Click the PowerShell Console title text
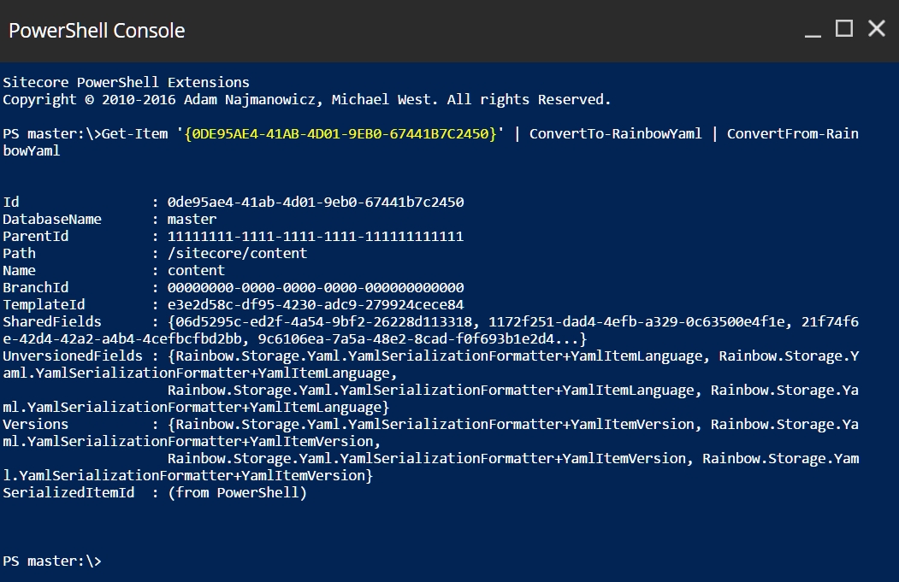 pos(97,31)
